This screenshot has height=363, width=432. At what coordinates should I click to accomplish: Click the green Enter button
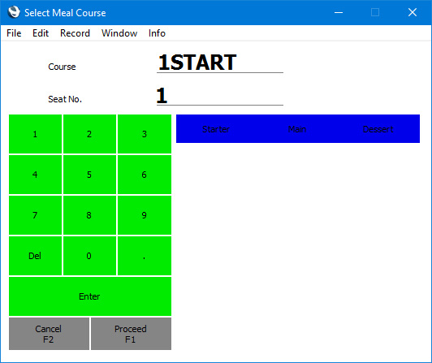pyautogui.click(x=90, y=296)
